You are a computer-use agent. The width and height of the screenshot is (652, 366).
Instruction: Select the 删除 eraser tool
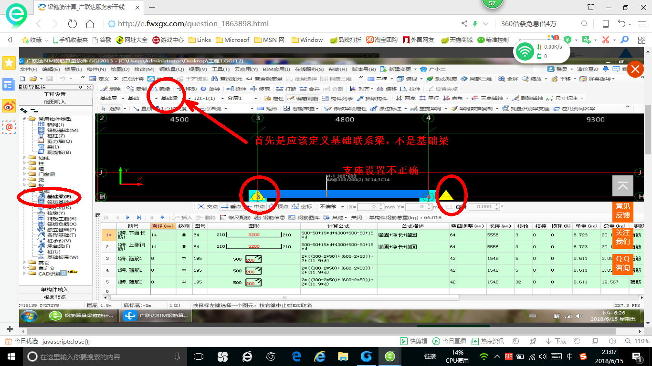coord(111,89)
